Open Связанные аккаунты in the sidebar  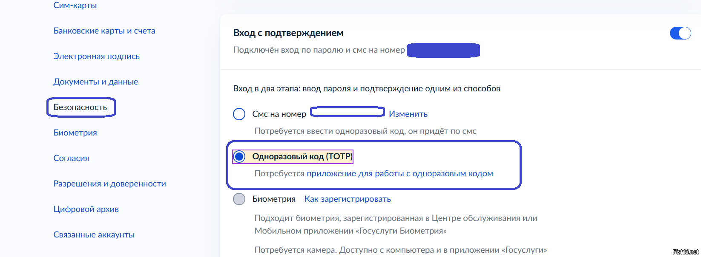click(94, 234)
